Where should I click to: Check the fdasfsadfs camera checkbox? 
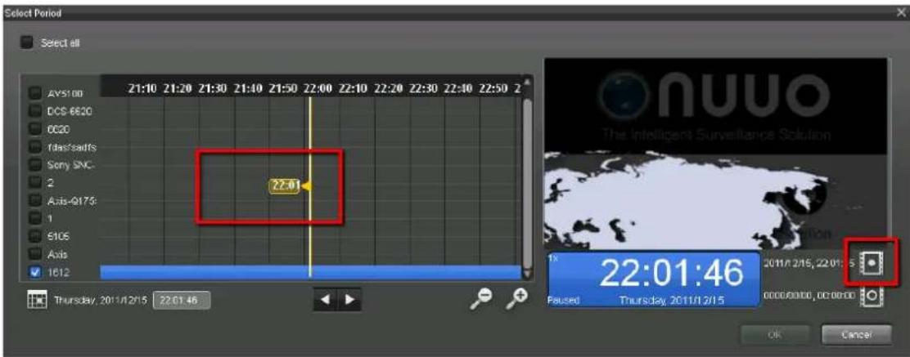pos(35,146)
